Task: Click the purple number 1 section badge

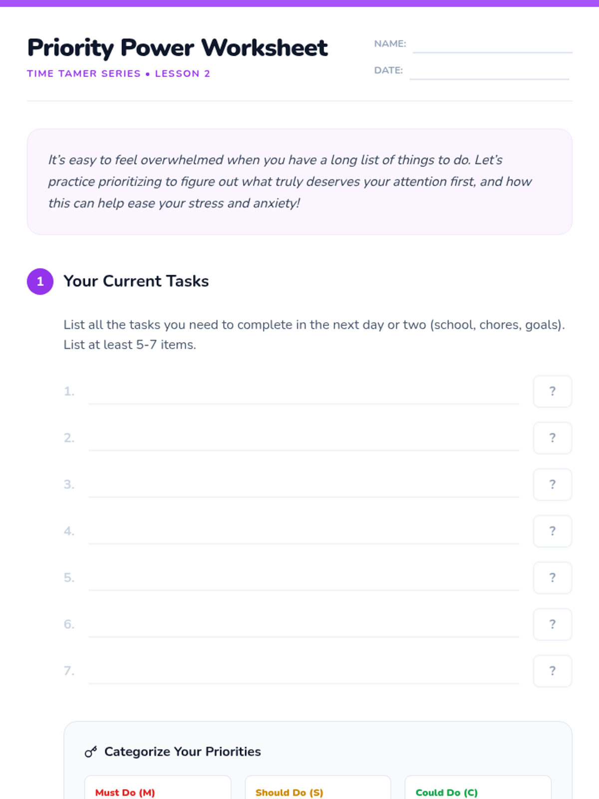Action: [40, 282]
